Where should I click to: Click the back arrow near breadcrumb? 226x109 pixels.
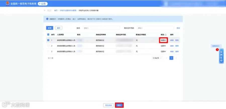pyautogui.click(x=45, y=10)
